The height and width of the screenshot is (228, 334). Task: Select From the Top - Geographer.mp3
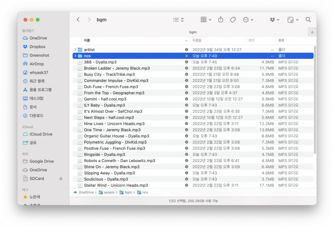[x=193, y=93]
